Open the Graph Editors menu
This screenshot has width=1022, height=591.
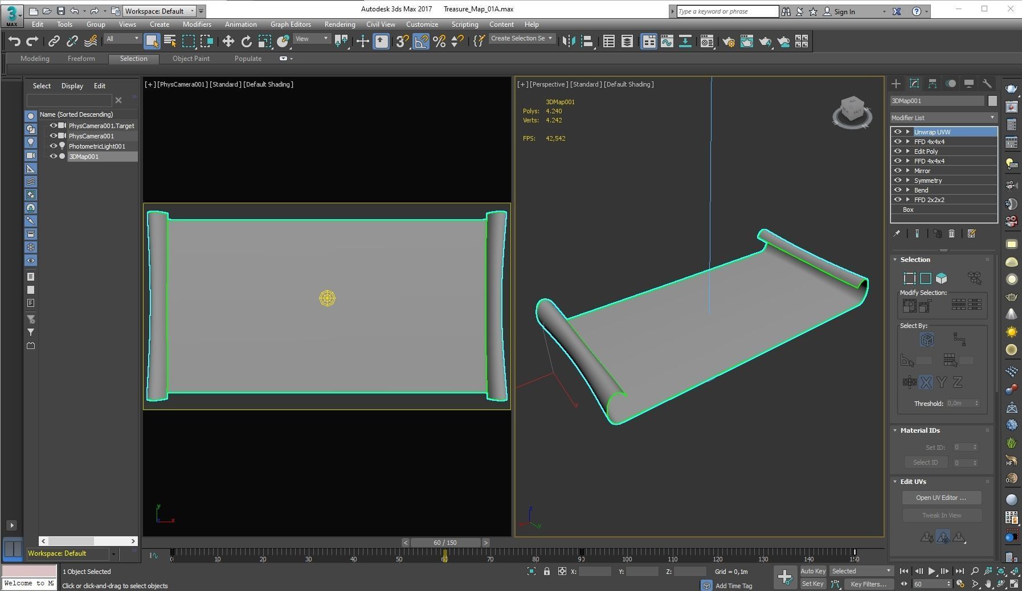click(291, 24)
